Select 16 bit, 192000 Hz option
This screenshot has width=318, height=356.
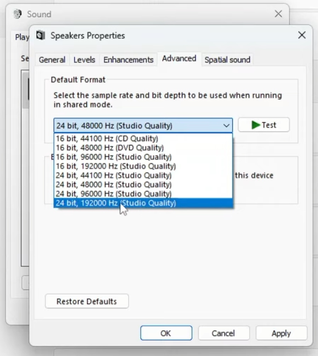(x=115, y=166)
